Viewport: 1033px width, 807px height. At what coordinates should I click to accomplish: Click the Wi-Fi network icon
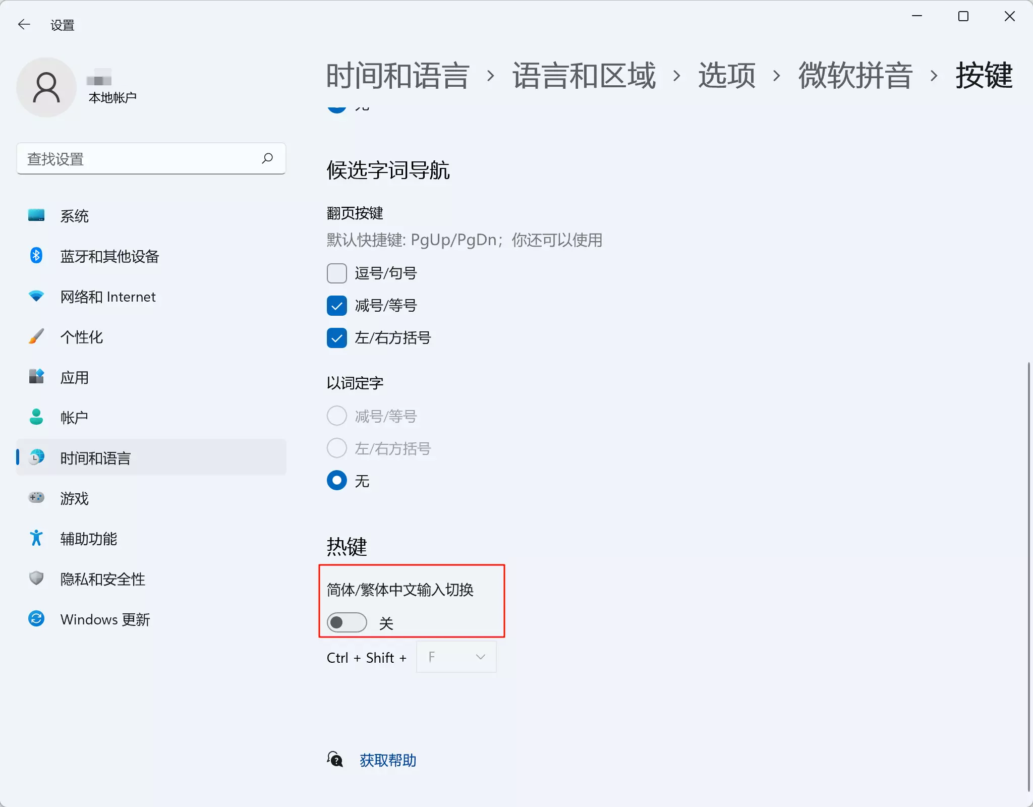pos(36,296)
